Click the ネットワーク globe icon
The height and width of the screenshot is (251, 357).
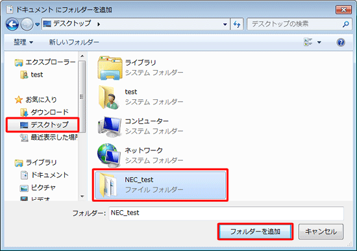109,155
